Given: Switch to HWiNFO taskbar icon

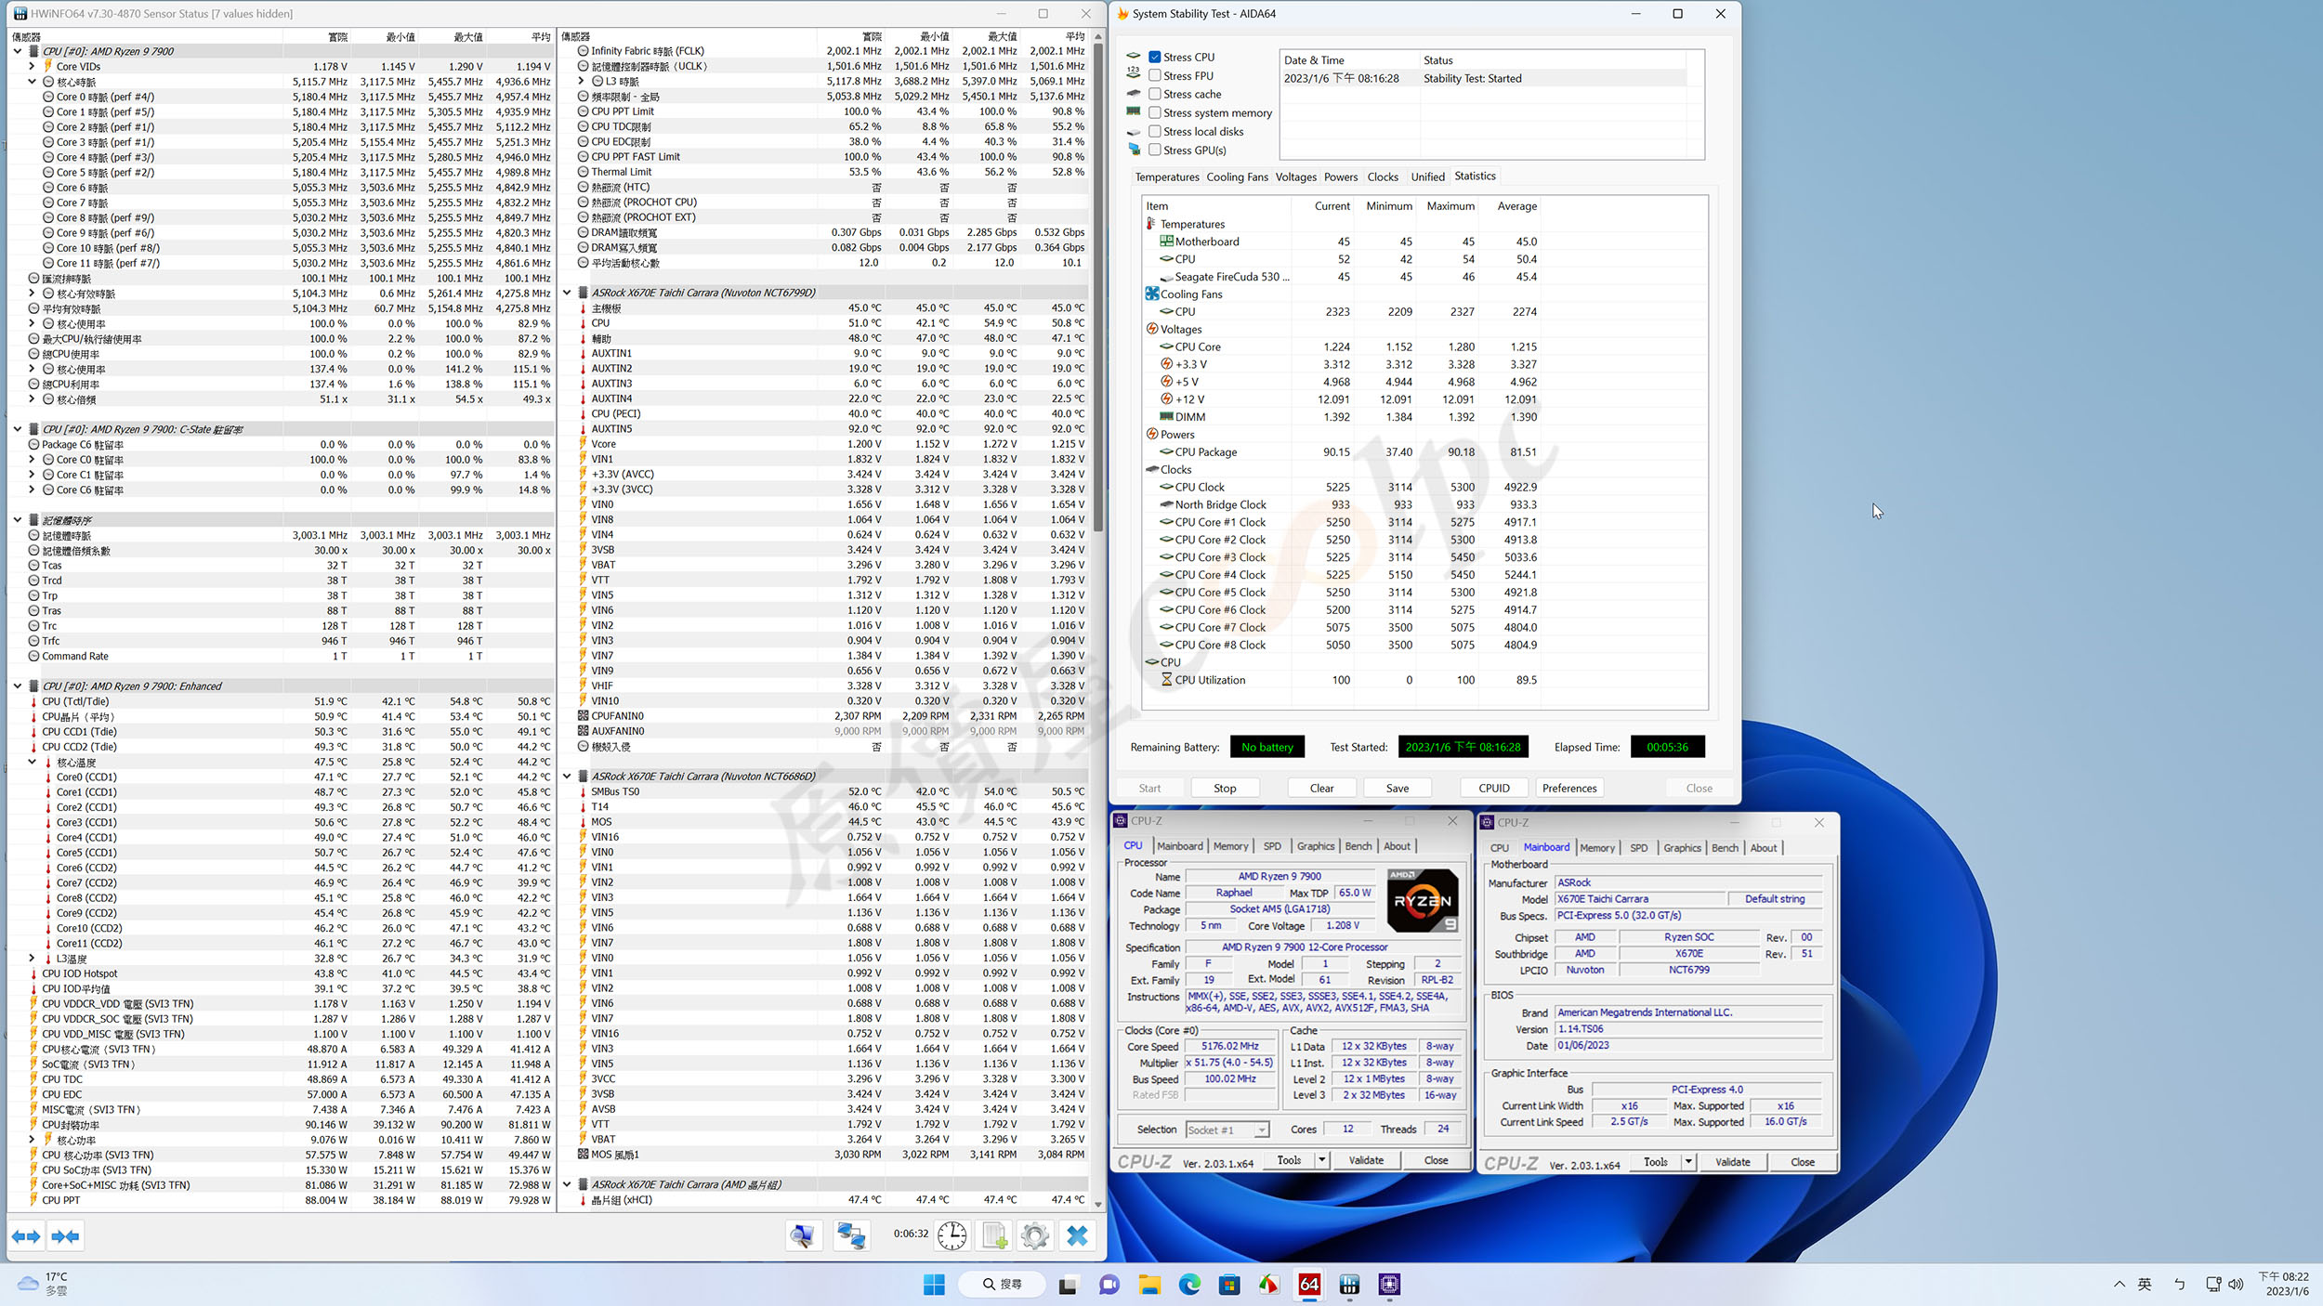Looking at the screenshot, I should click(x=1349, y=1285).
